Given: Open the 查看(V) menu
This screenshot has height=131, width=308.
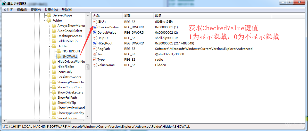Looking at the screenshot, I should (36, 10).
